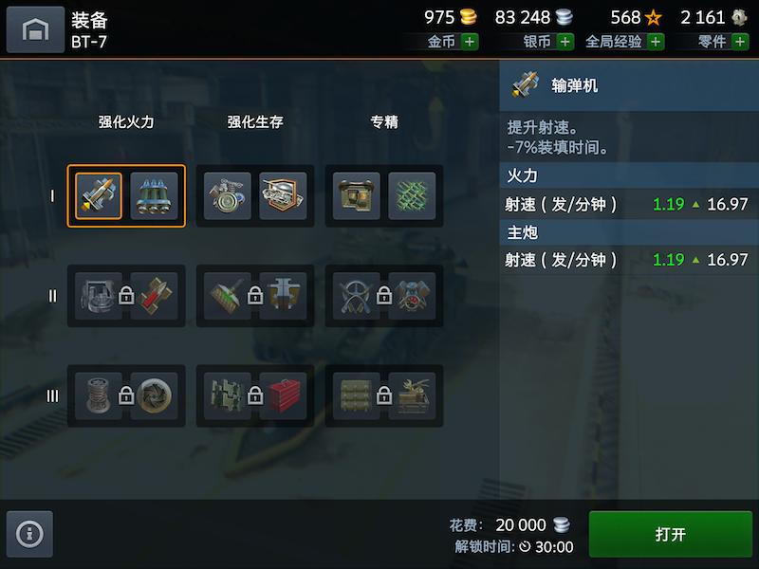
Task: Select the 专精 column header
Action: (384, 122)
